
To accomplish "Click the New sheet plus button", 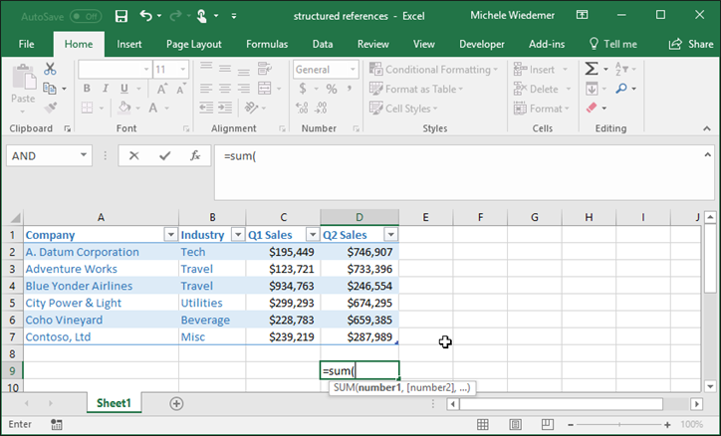I will click(x=176, y=403).
